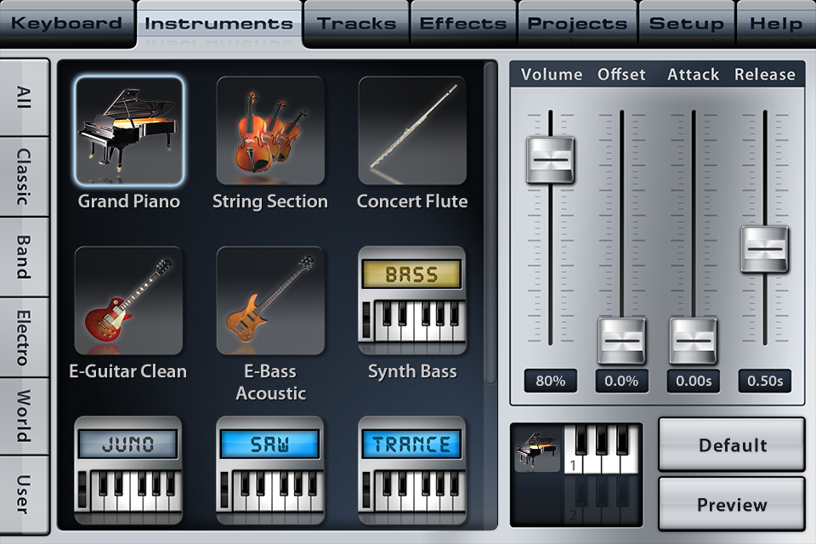Click the Concert Flute label

(412, 201)
